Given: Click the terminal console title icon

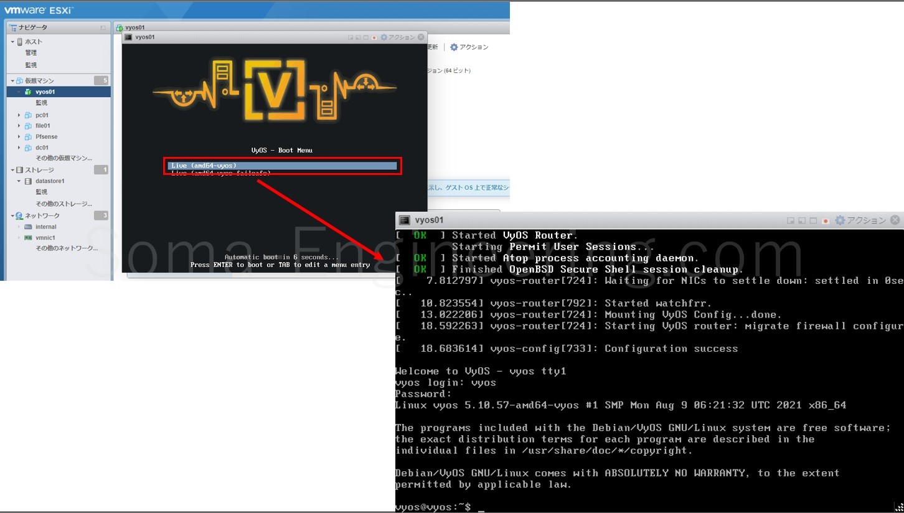Looking at the screenshot, I should (x=405, y=220).
